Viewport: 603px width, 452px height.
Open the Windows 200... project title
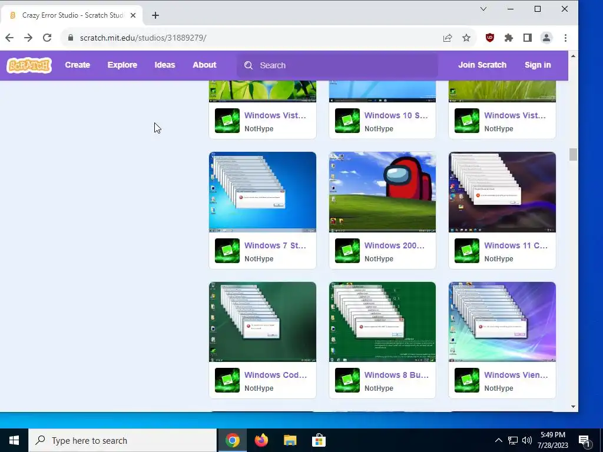(394, 245)
